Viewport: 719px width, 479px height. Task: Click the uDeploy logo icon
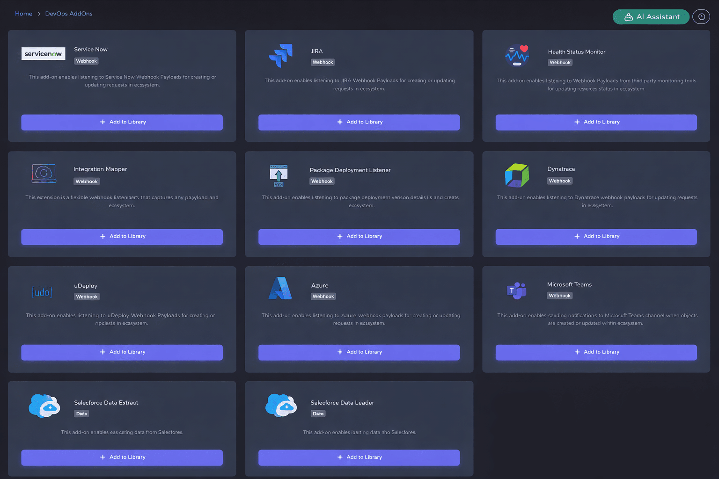(x=42, y=292)
